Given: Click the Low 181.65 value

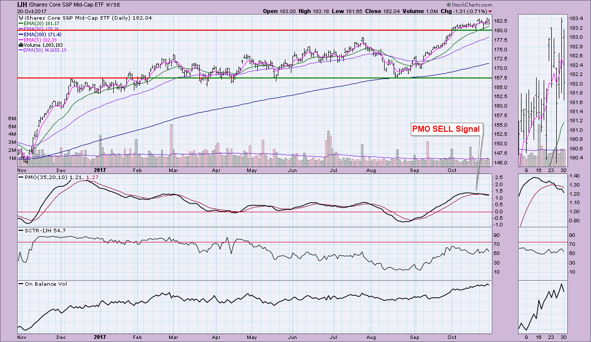Looking at the screenshot, I should tap(347, 11).
